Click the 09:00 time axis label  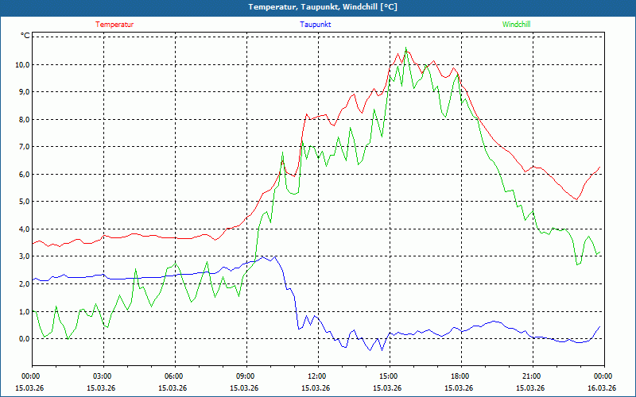pyautogui.click(x=246, y=376)
